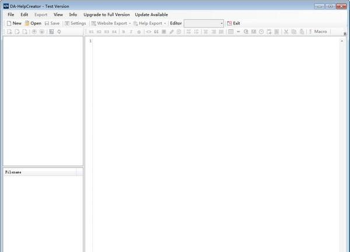Click the increase indent icon
This screenshot has height=252, width=350.
click(x=213, y=32)
